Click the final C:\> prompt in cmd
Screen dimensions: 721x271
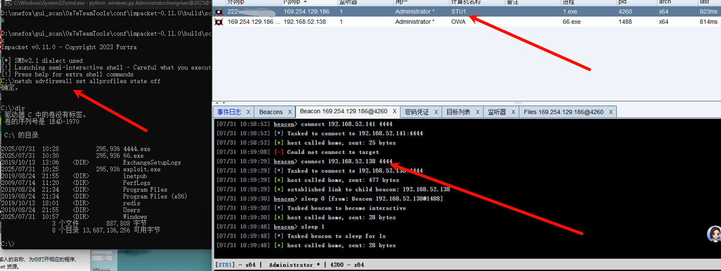[8, 244]
